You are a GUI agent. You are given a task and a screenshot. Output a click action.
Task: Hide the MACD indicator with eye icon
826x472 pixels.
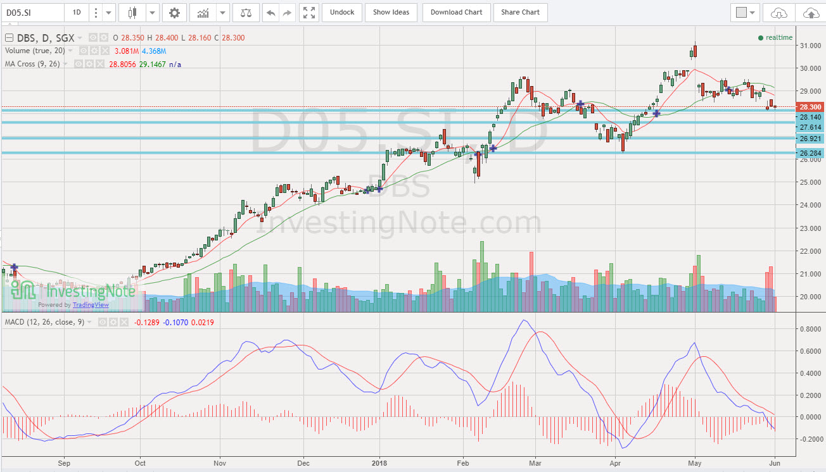(103, 322)
